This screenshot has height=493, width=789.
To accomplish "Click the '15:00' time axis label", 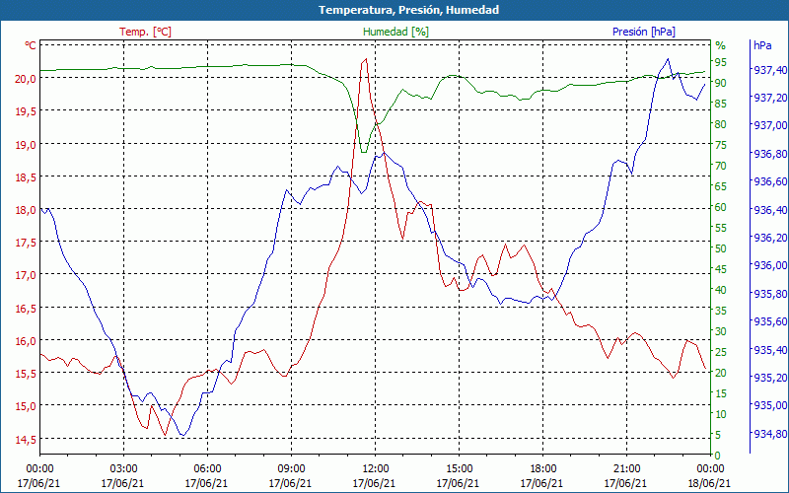I will pyautogui.click(x=459, y=469).
